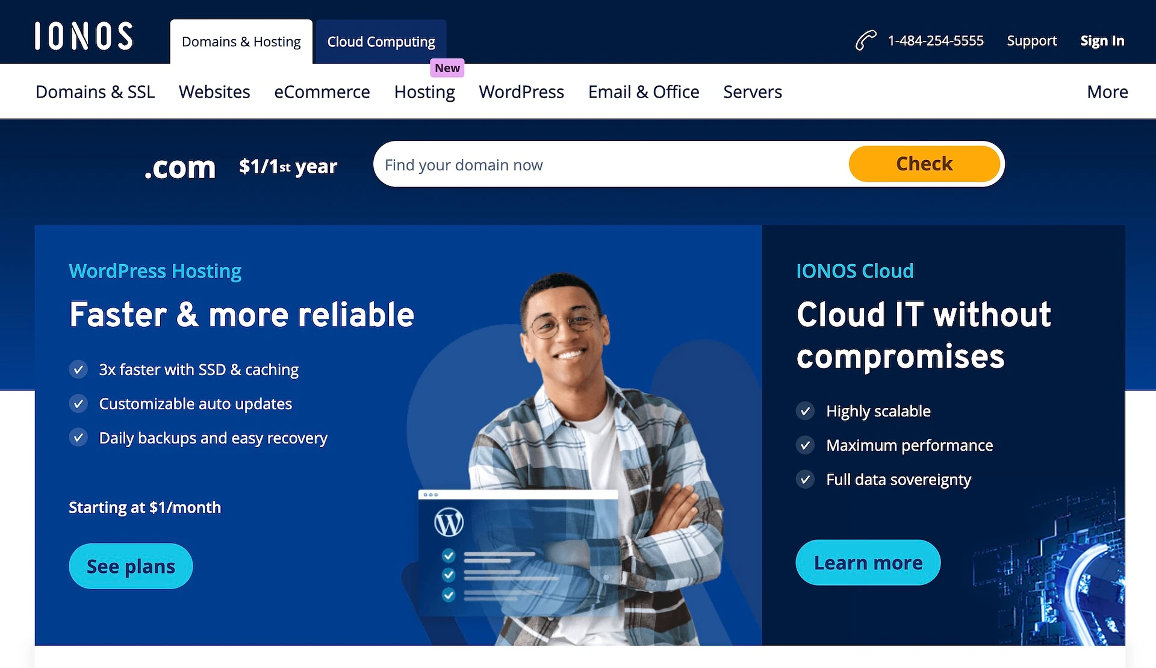Click the IONOS Cloud checkmark for highly scalable

(806, 411)
